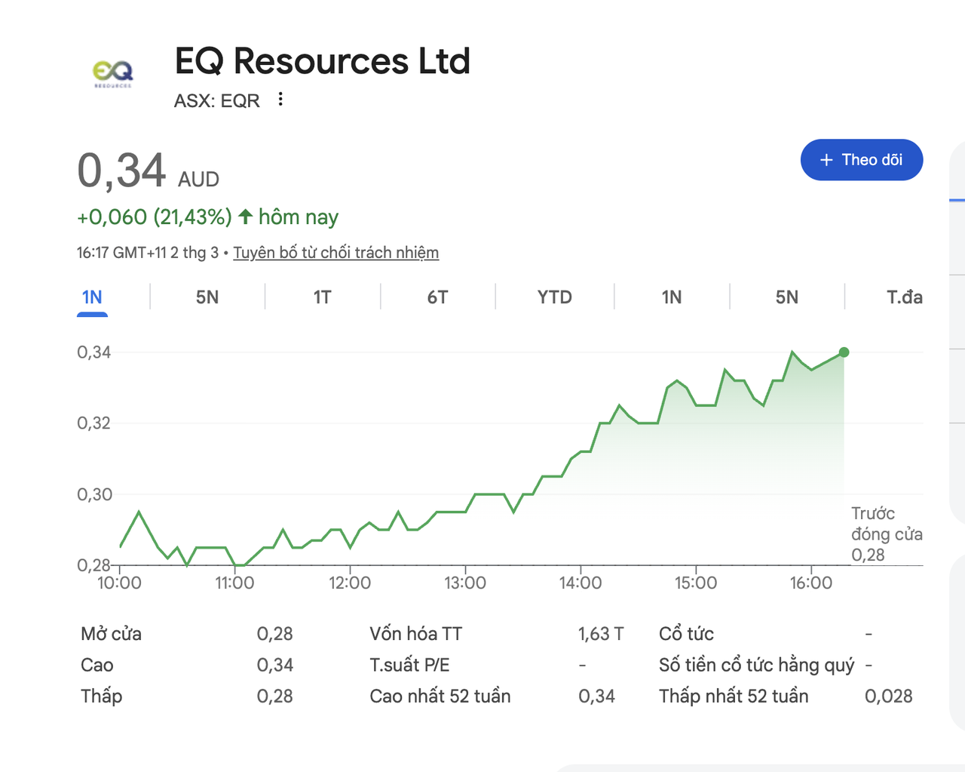965x772 pixels.
Task: Click the green endpoint dot on the chart
Action: click(x=844, y=352)
